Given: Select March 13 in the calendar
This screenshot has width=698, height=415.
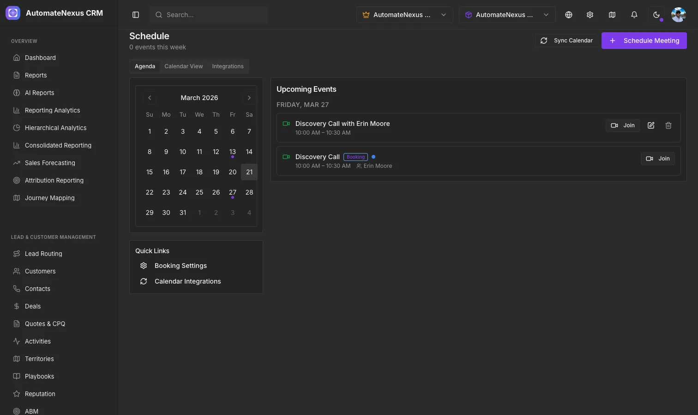Looking at the screenshot, I should [x=233, y=152].
